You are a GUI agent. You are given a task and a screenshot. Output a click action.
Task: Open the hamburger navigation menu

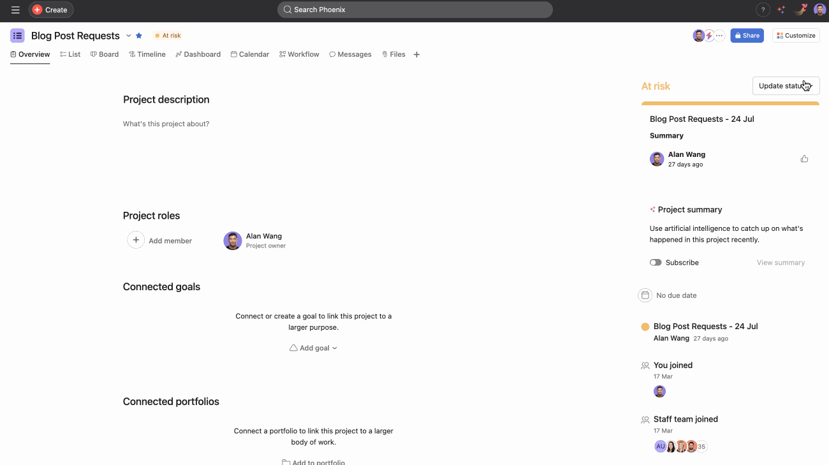[15, 10]
